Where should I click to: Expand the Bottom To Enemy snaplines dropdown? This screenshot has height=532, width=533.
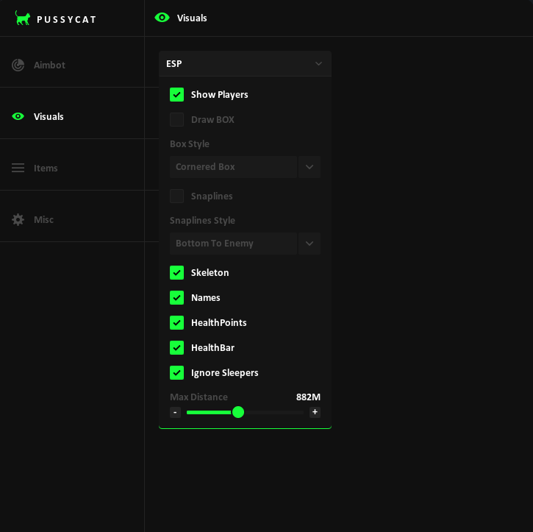[x=310, y=244]
